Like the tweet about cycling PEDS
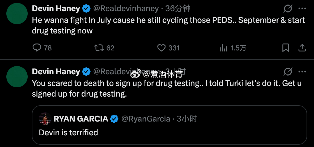Screen dimensions: 314x147 click(x=162, y=48)
